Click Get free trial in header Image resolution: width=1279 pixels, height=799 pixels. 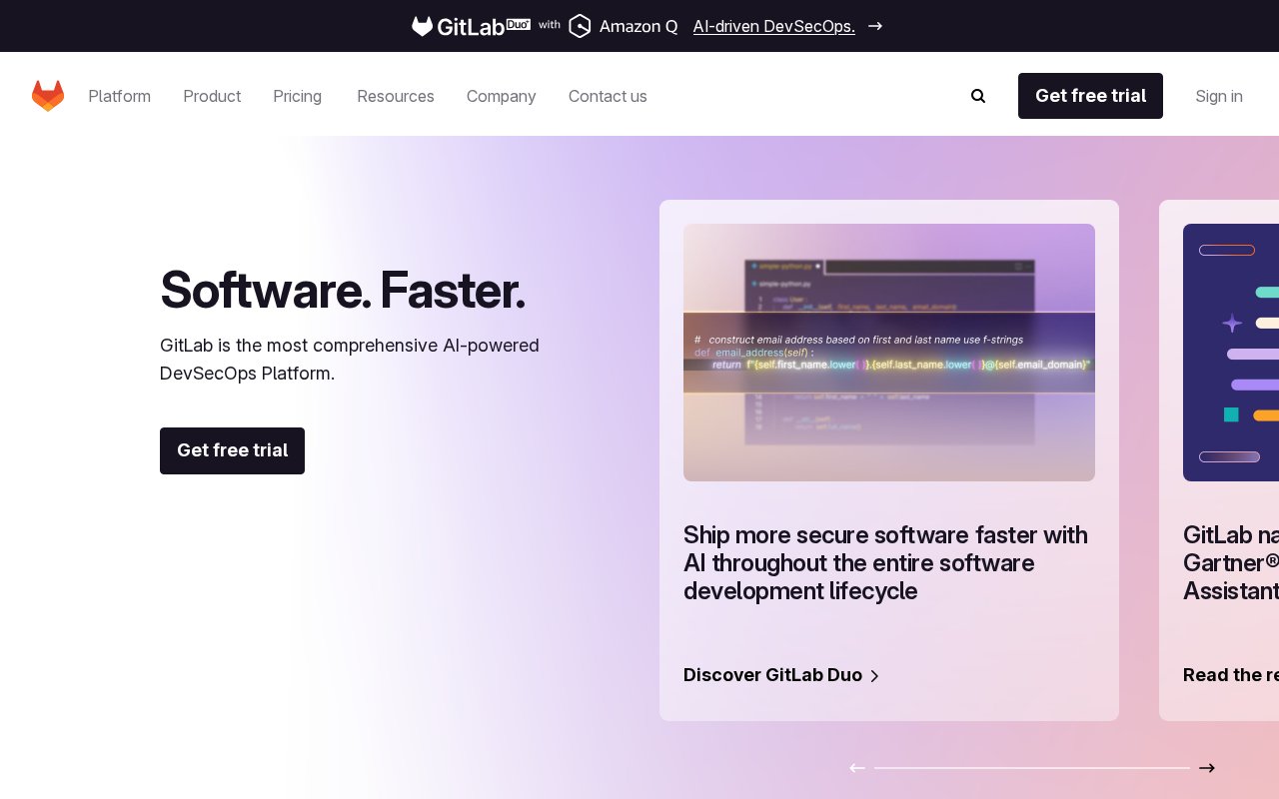tap(1090, 96)
